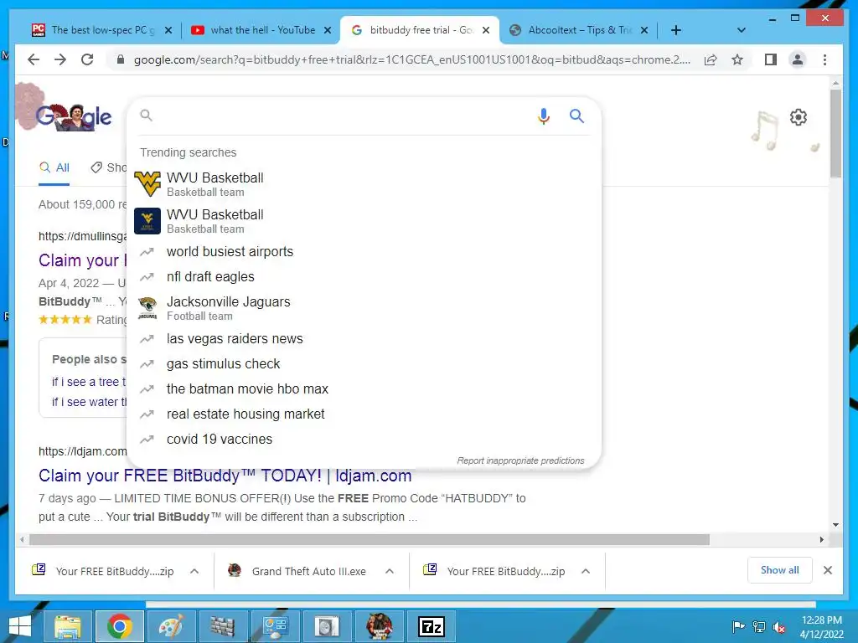Screen dimensions: 858x643
Task: Select real estate housing market suggestion
Action: [364, 414]
